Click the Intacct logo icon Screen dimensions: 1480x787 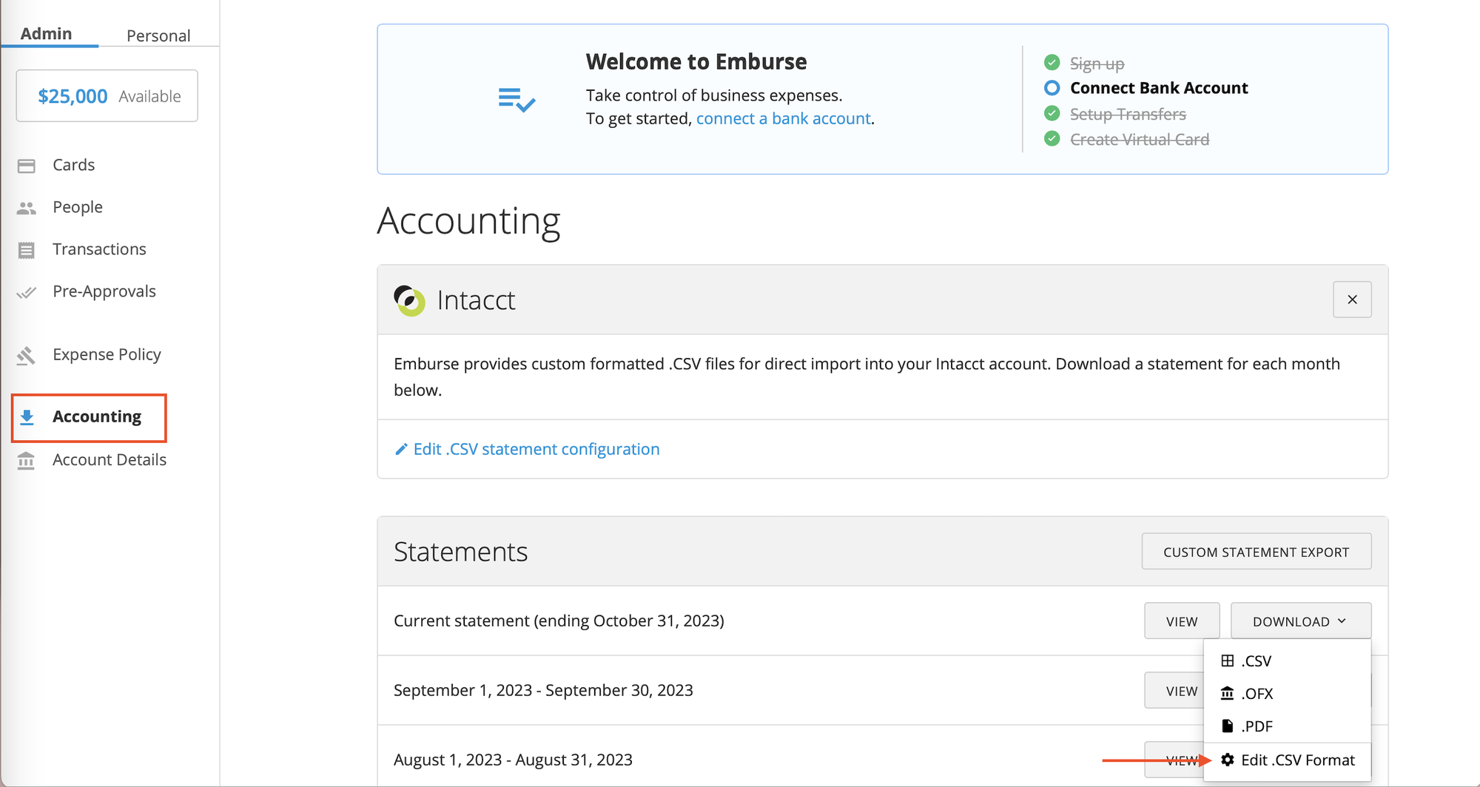coord(409,300)
